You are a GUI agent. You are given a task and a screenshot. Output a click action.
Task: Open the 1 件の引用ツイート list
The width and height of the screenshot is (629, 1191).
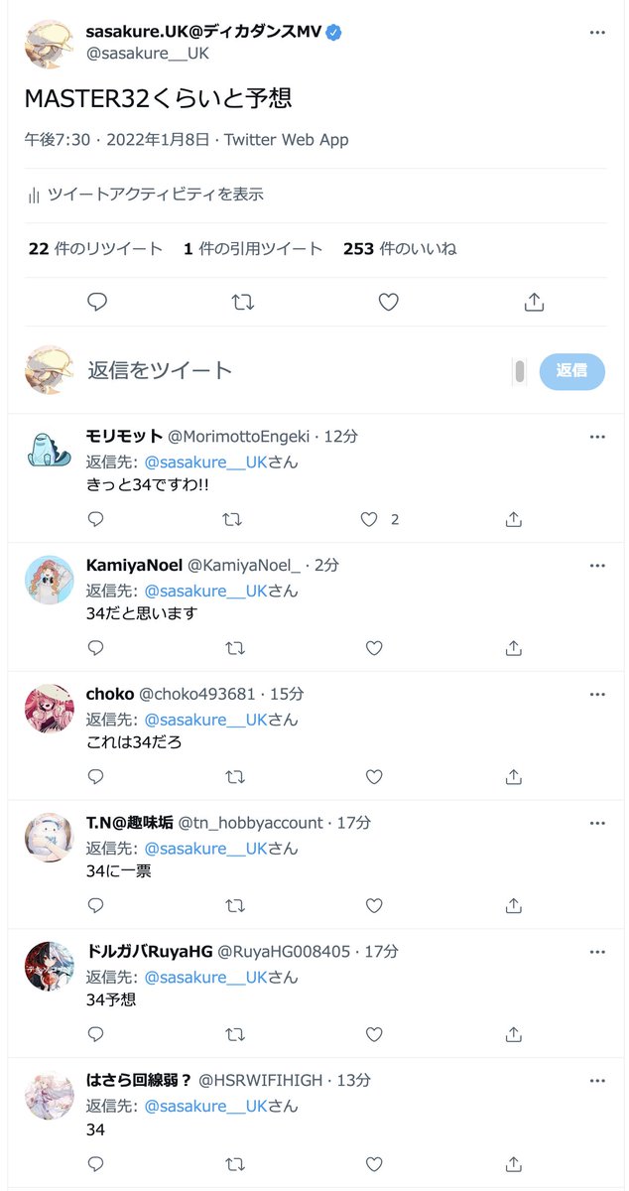tap(253, 249)
